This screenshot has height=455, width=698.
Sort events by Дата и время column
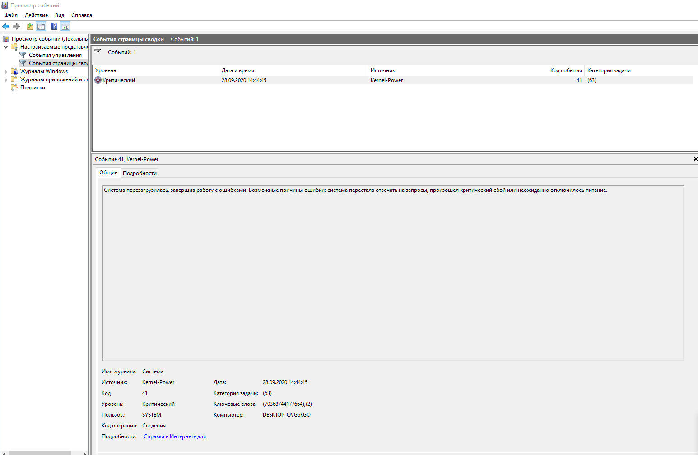pyautogui.click(x=293, y=70)
